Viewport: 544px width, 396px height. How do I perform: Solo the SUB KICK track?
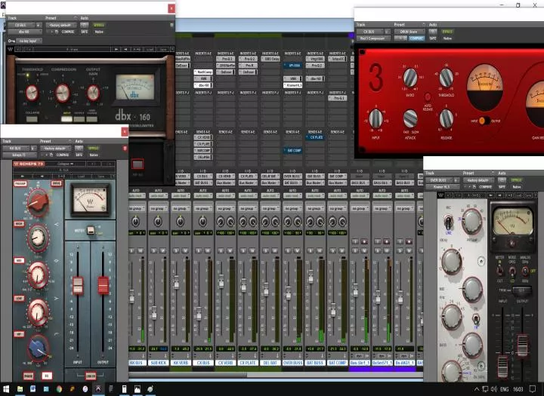(153, 250)
